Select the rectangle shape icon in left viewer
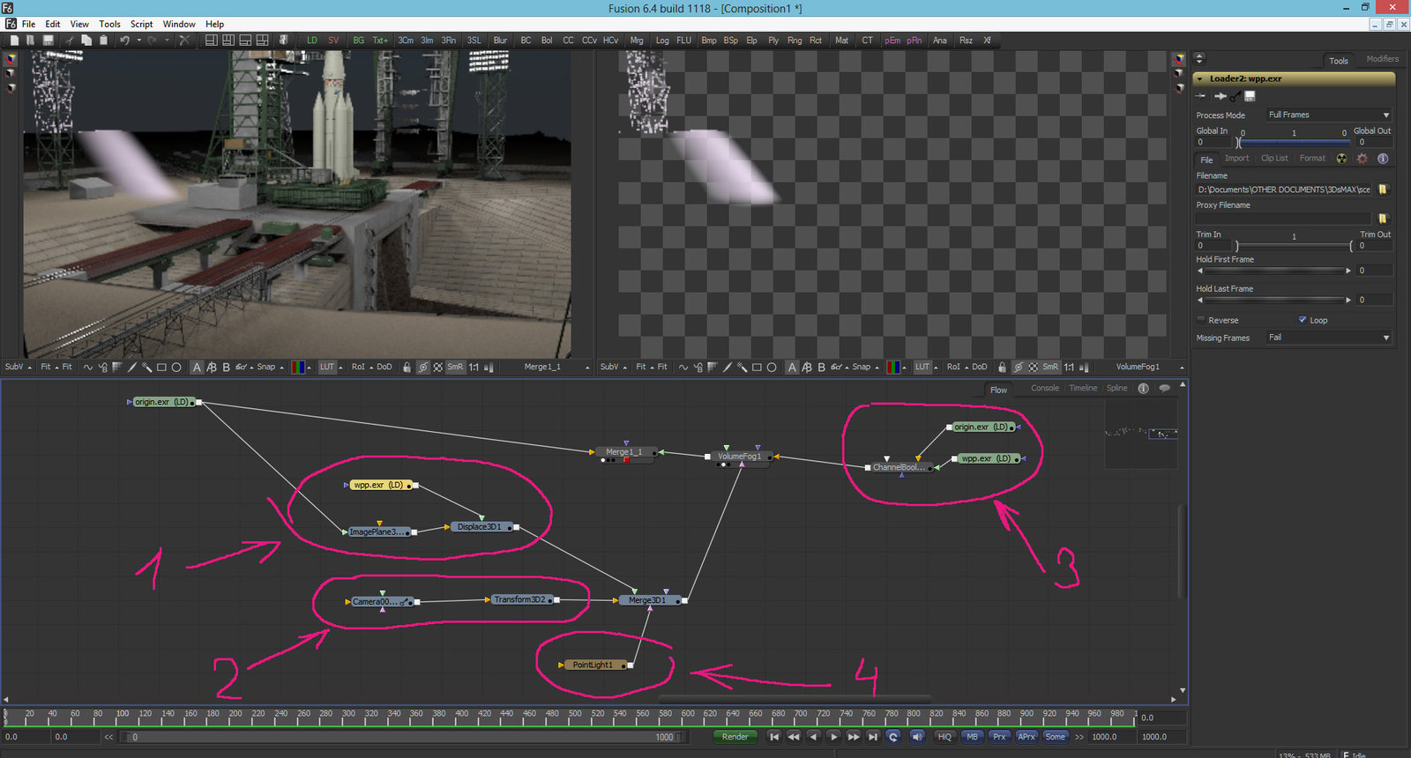This screenshot has height=758, width=1411. click(161, 368)
